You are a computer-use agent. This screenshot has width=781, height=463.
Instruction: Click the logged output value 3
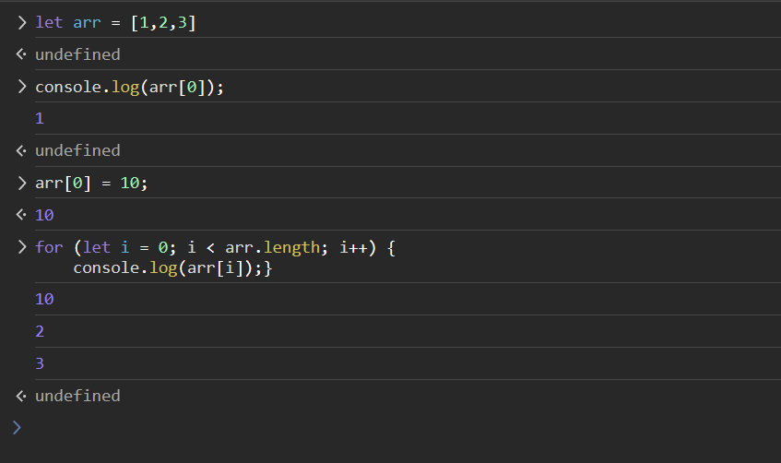40,363
